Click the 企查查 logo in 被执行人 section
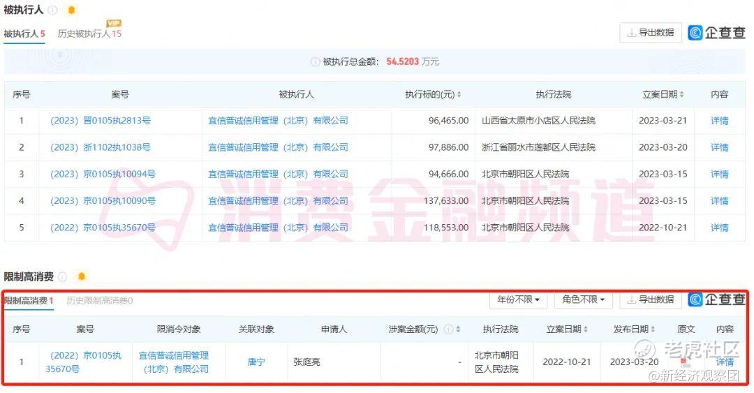The width and height of the screenshot is (754, 393). tap(717, 33)
